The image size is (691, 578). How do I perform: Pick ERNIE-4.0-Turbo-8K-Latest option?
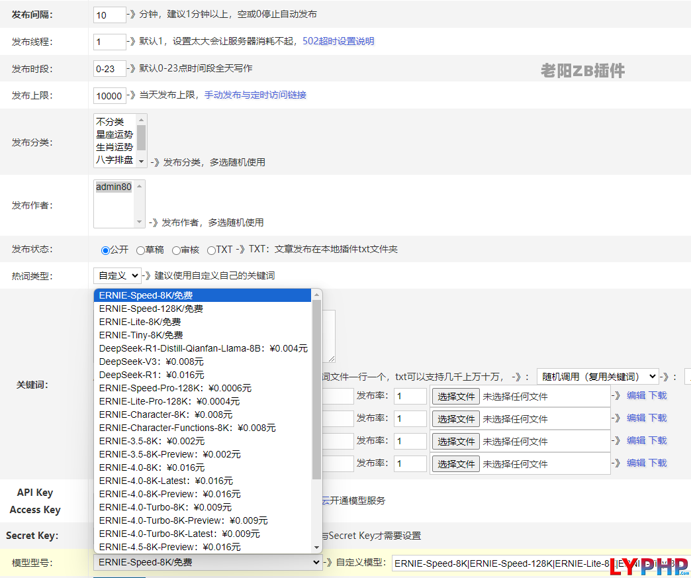point(203,534)
